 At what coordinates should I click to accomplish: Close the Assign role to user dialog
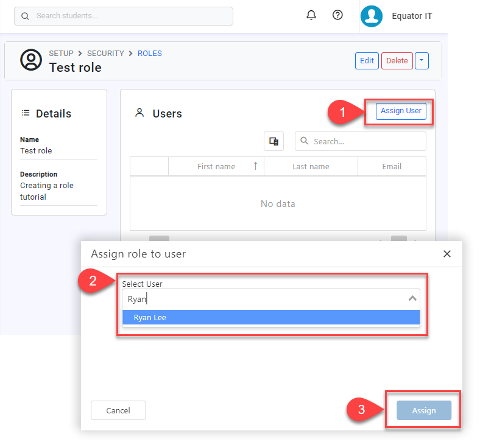click(x=447, y=254)
